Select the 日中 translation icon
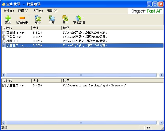 coord(65,18)
